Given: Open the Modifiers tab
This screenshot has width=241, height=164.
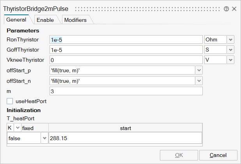Looking at the screenshot, I should tap(75, 20).
